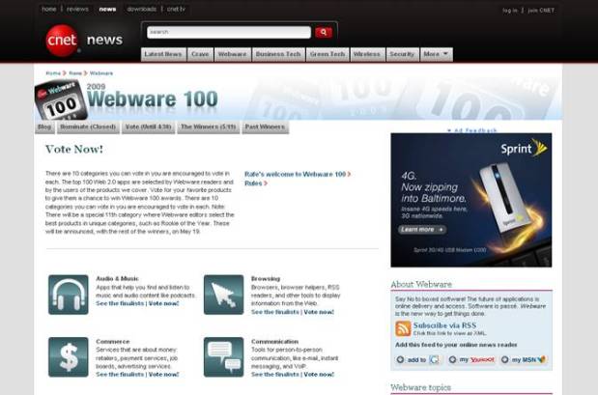The width and height of the screenshot is (598, 395).
Task: Add feed to My Yahoo
Action: [471, 359]
